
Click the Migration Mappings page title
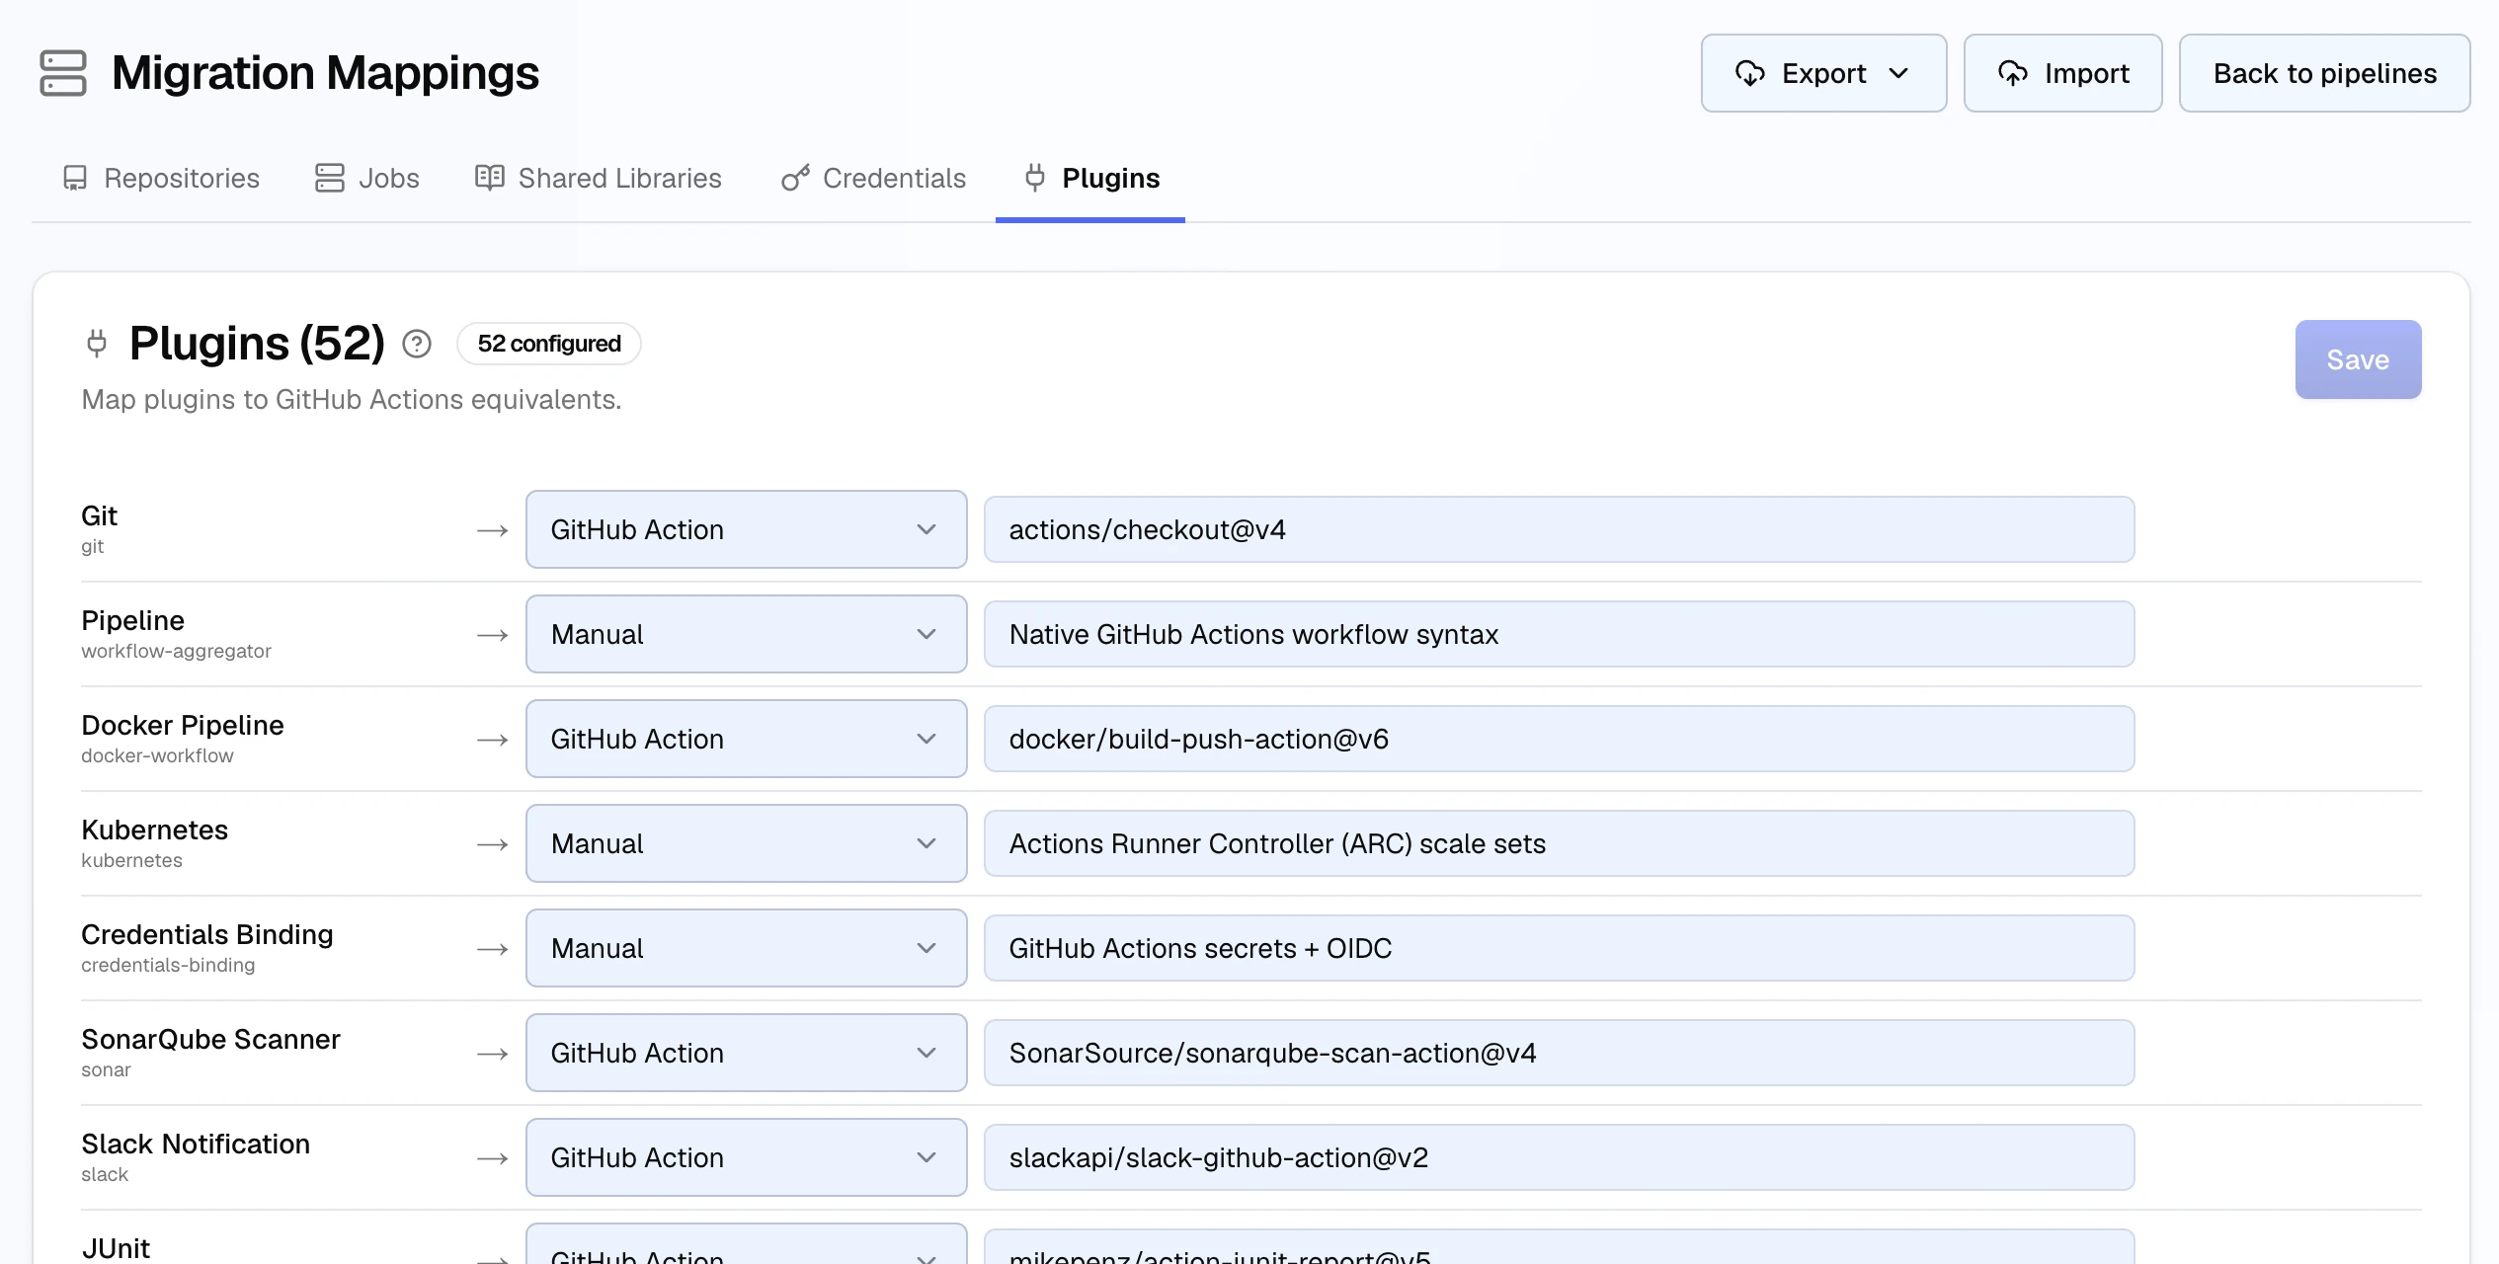click(325, 73)
